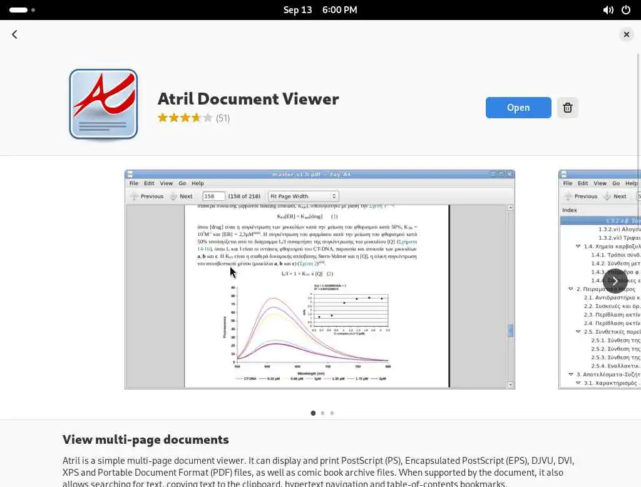Go back using the back arrow
Image resolution: width=641 pixels, height=487 pixels.
(15, 34)
